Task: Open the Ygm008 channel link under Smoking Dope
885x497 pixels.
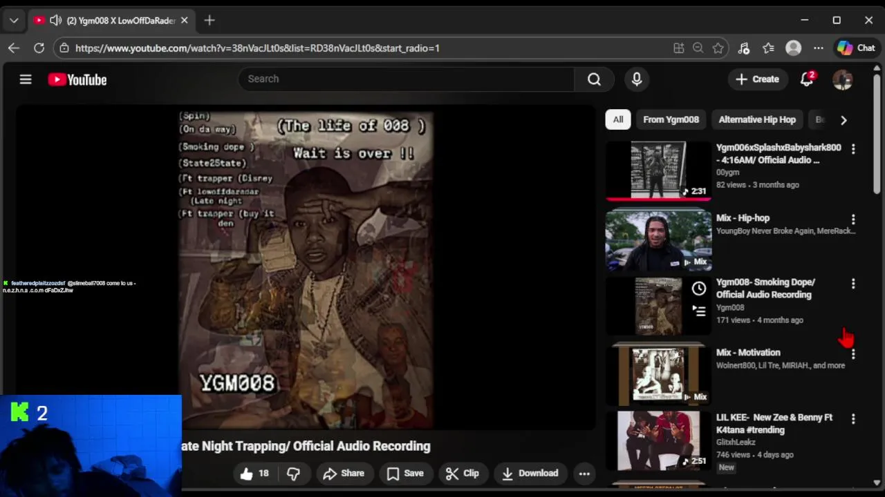Action: tap(730, 308)
